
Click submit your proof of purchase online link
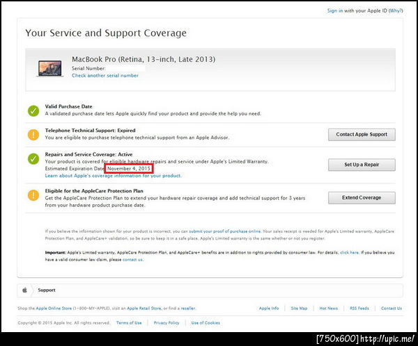[x=225, y=231]
